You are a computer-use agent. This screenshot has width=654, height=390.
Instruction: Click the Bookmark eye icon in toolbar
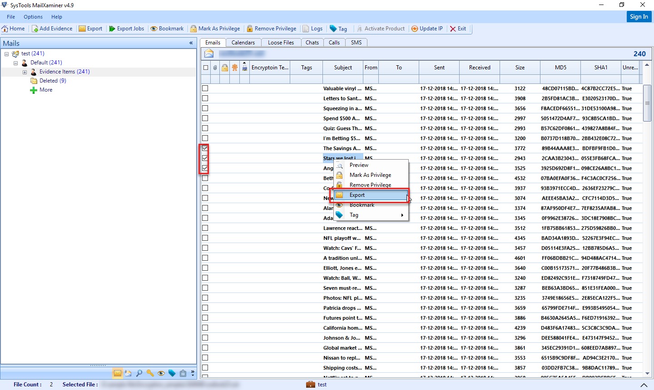154,29
